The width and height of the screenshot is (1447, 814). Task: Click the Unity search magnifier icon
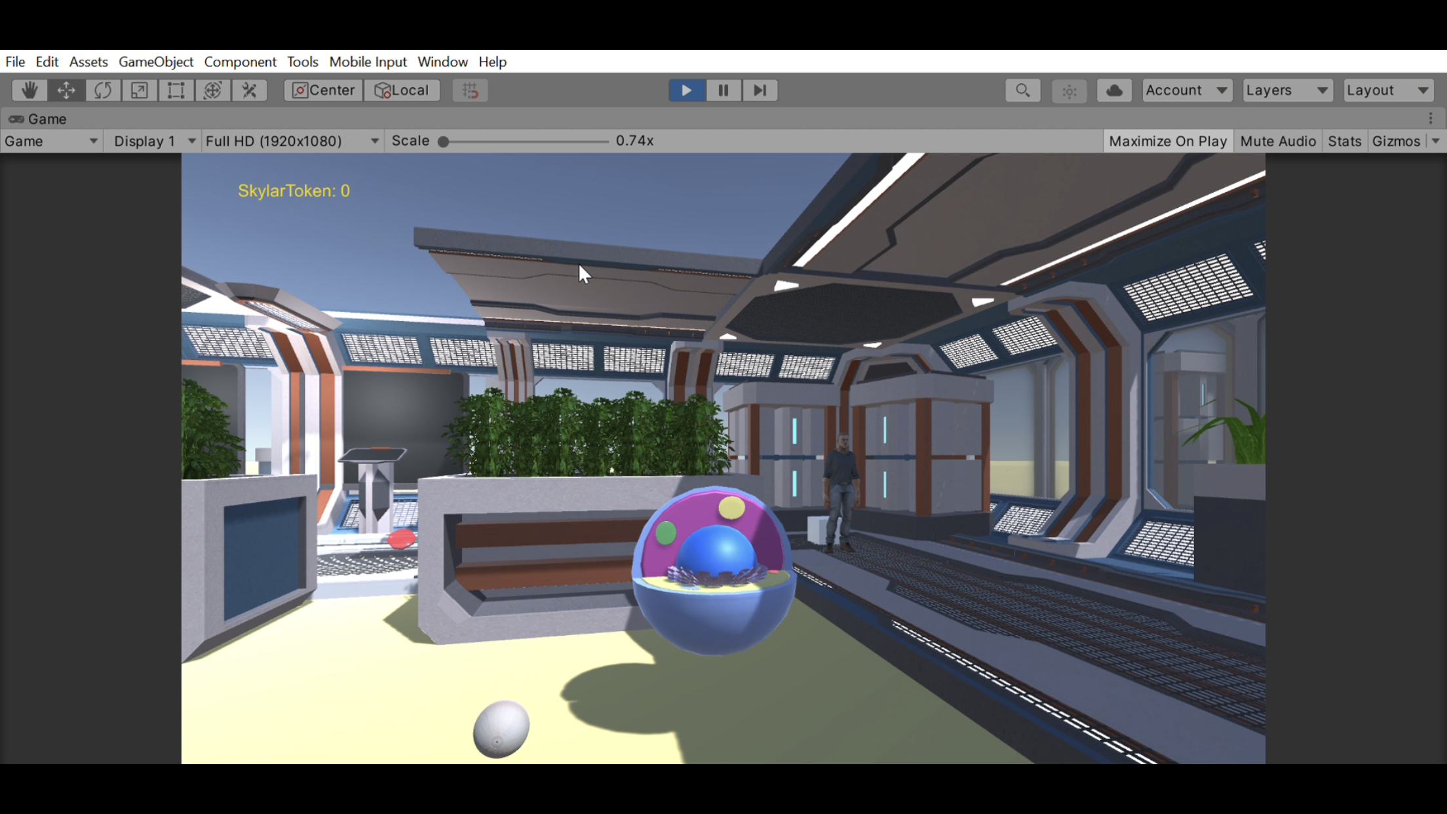(x=1022, y=90)
